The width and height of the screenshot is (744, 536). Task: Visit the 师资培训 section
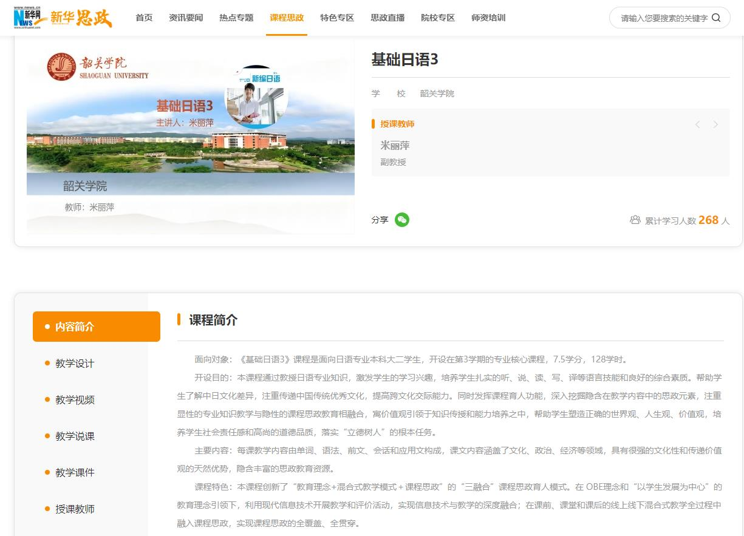tap(488, 18)
